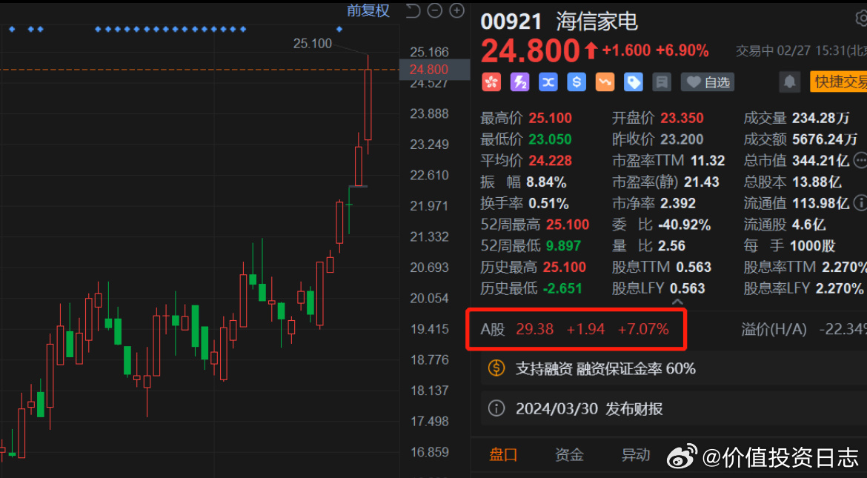Viewport: 867px width, 478px height.
Task: Open 快捷交易 quick trade button
Action: coord(839,82)
